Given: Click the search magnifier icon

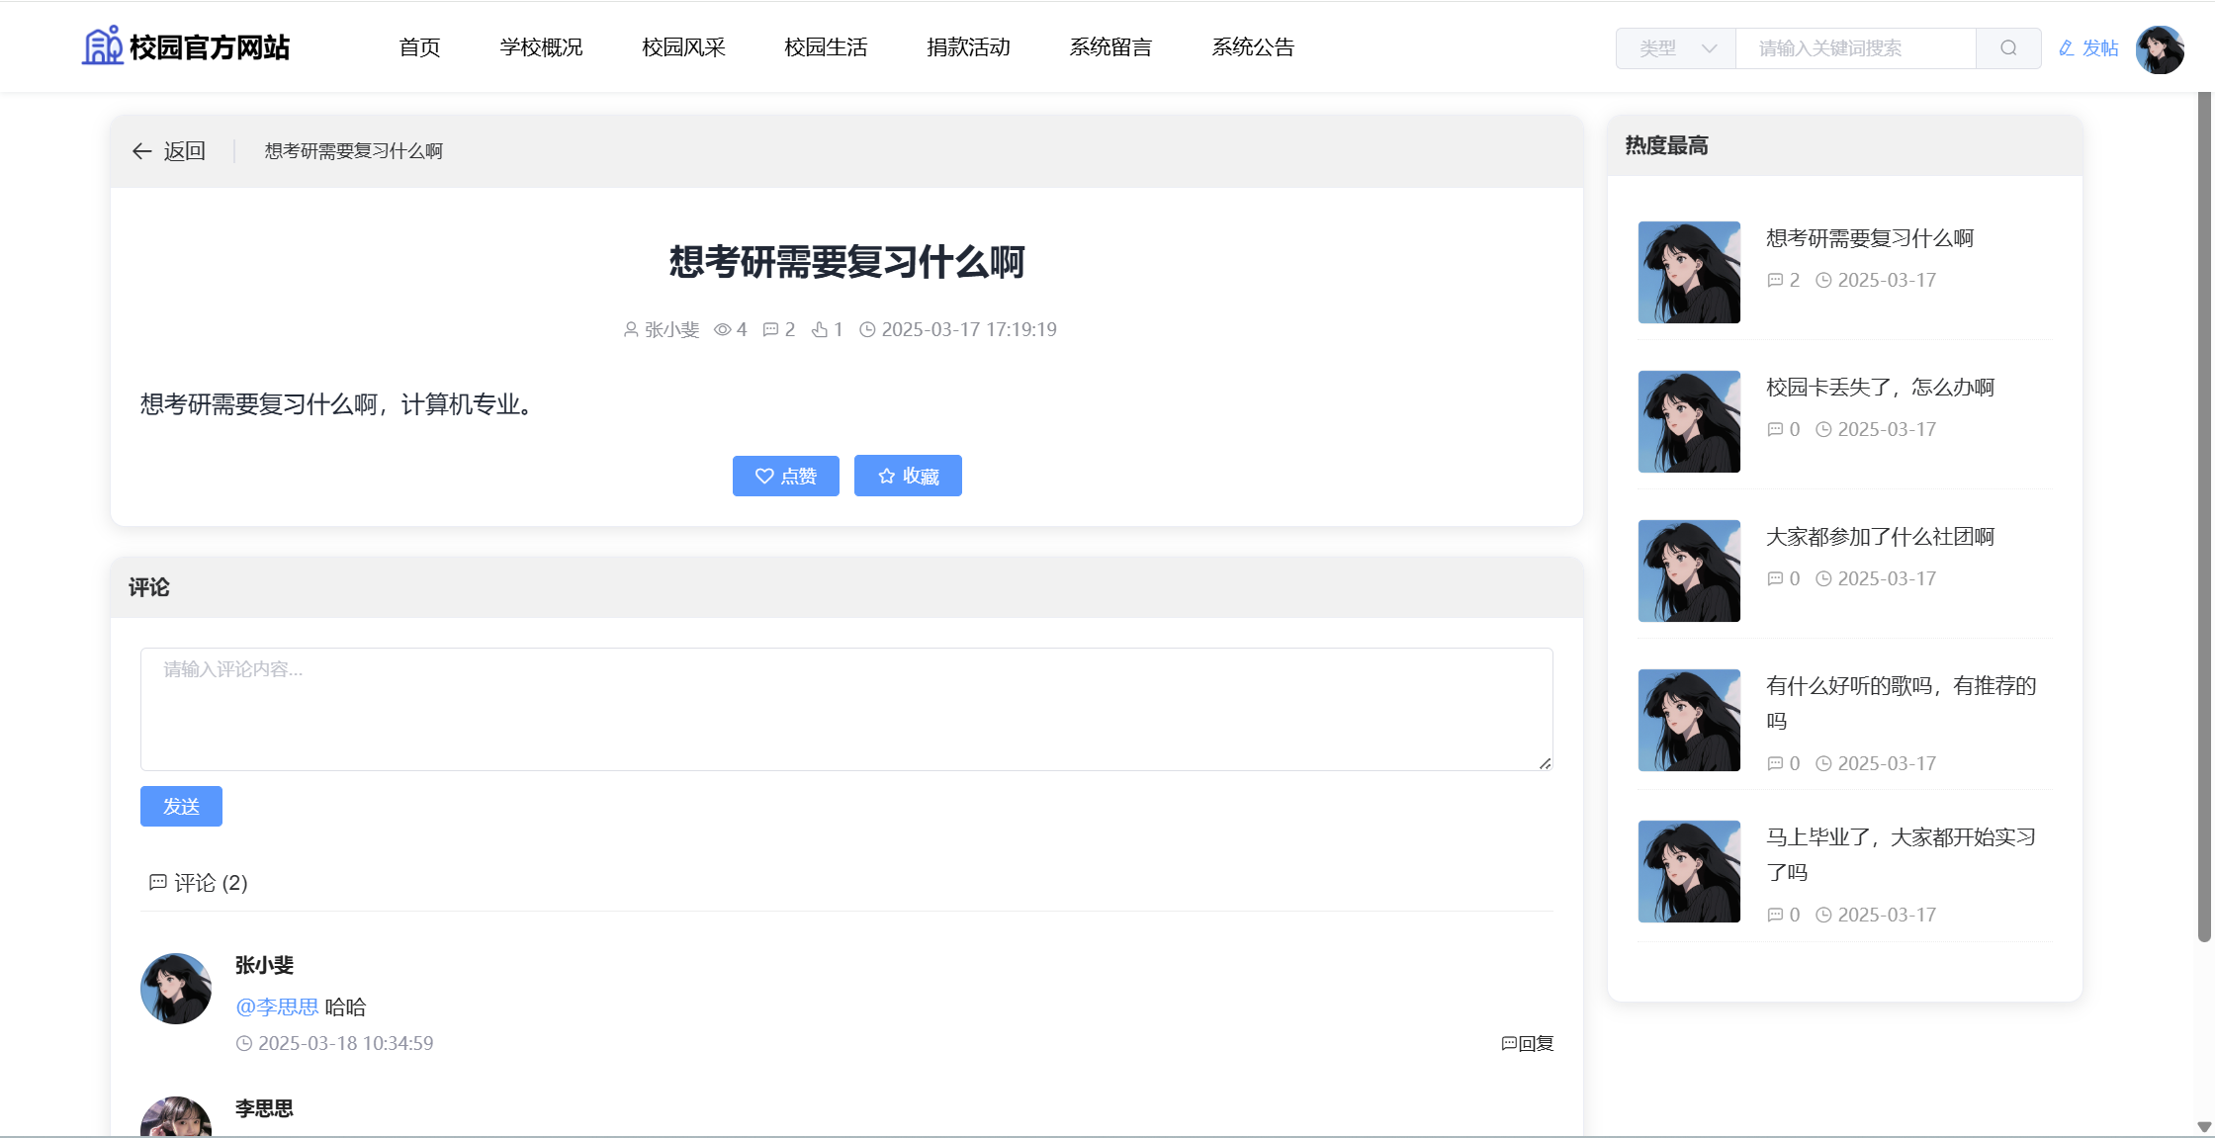Looking at the screenshot, I should (x=2007, y=48).
